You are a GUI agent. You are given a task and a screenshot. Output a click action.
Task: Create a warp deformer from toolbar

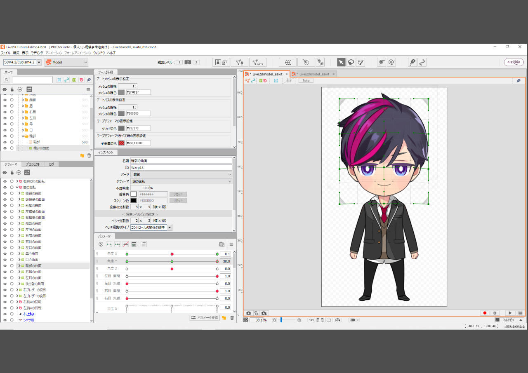click(288, 62)
